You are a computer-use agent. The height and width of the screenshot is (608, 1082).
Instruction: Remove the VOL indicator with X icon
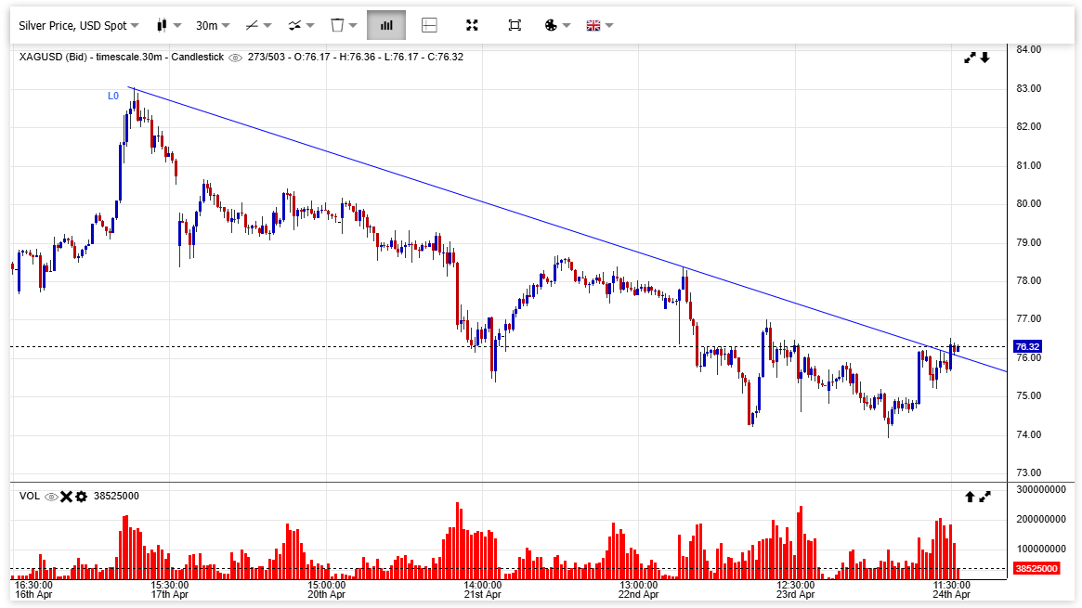[x=66, y=497]
